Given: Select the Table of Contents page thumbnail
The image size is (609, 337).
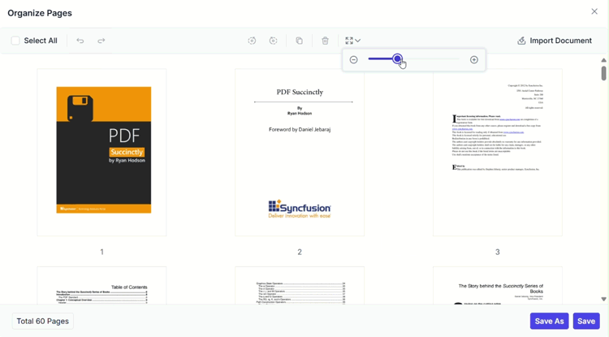Looking at the screenshot, I should coord(102,287).
